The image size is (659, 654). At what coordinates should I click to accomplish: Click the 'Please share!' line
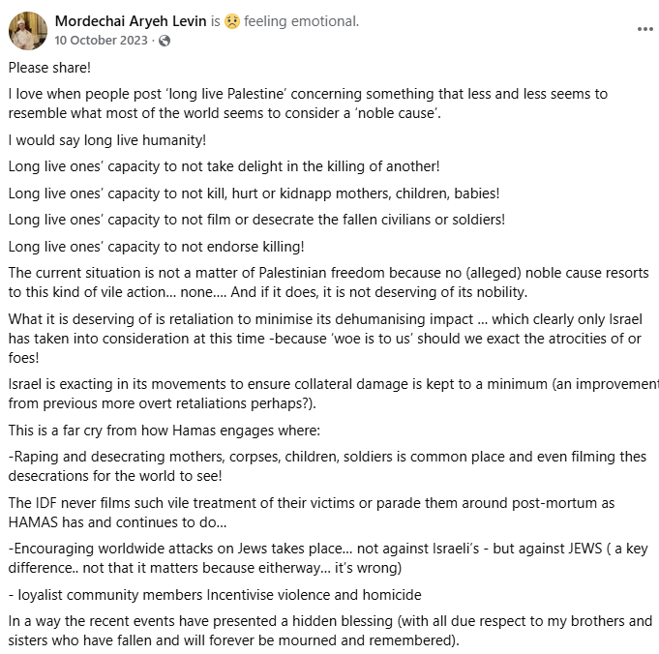(49, 68)
